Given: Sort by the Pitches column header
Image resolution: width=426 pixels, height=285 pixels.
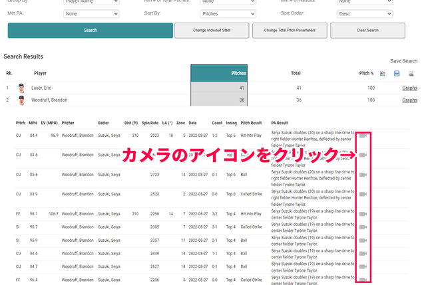Looking at the screenshot, I should 219,73.
